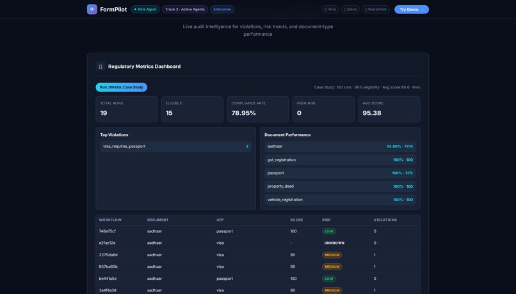Select workflow 2275da8d in the table
Screen dimensions: 516x294
[x=257, y=255]
